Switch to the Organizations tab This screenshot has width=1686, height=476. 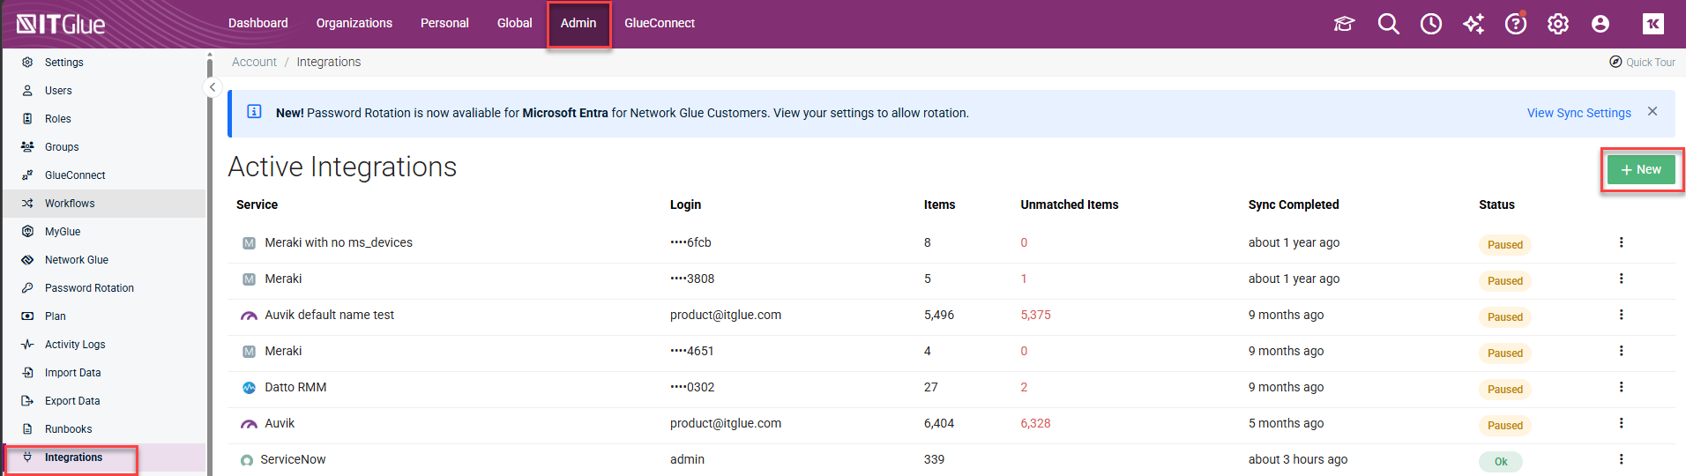pyautogui.click(x=354, y=23)
